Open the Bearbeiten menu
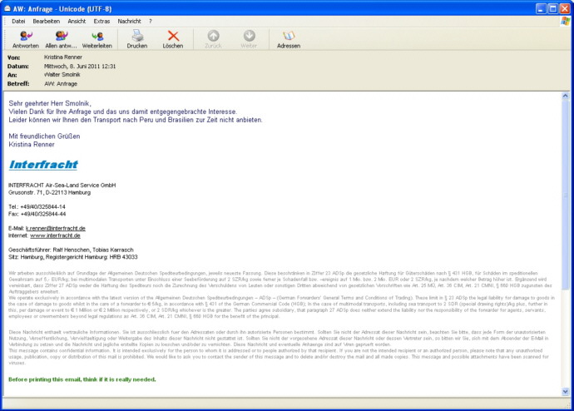Image resolution: width=574 pixels, height=411 pixels. (x=46, y=20)
